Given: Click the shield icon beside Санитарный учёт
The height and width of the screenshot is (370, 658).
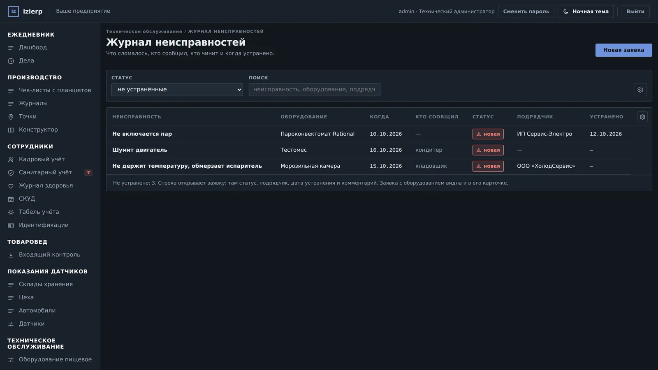Looking at the screenshot, I should 11,173.
